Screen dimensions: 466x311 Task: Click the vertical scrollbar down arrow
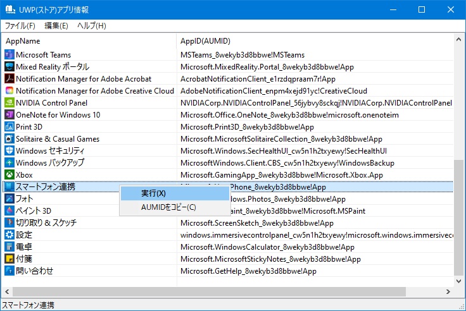click(x=458, y=281)
